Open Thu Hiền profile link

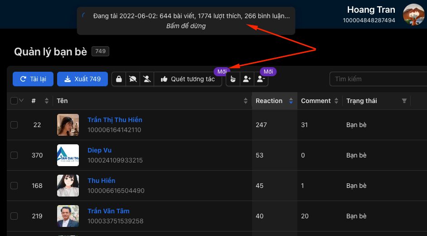tap(101, 181)
